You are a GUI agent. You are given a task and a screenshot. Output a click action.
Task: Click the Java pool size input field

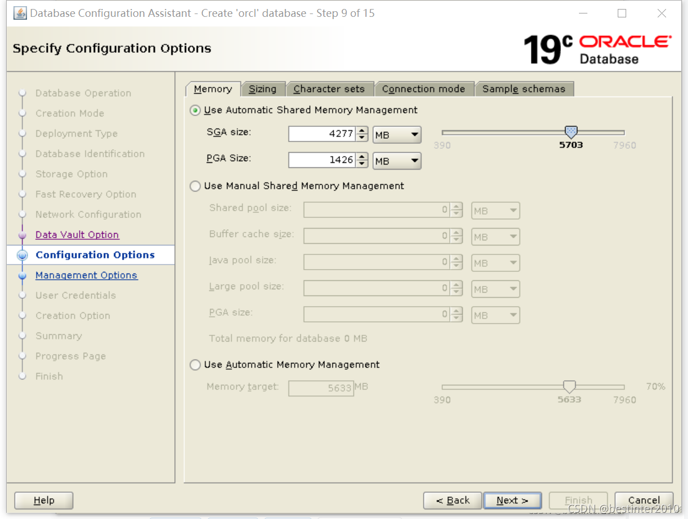(x=377, y=262)
